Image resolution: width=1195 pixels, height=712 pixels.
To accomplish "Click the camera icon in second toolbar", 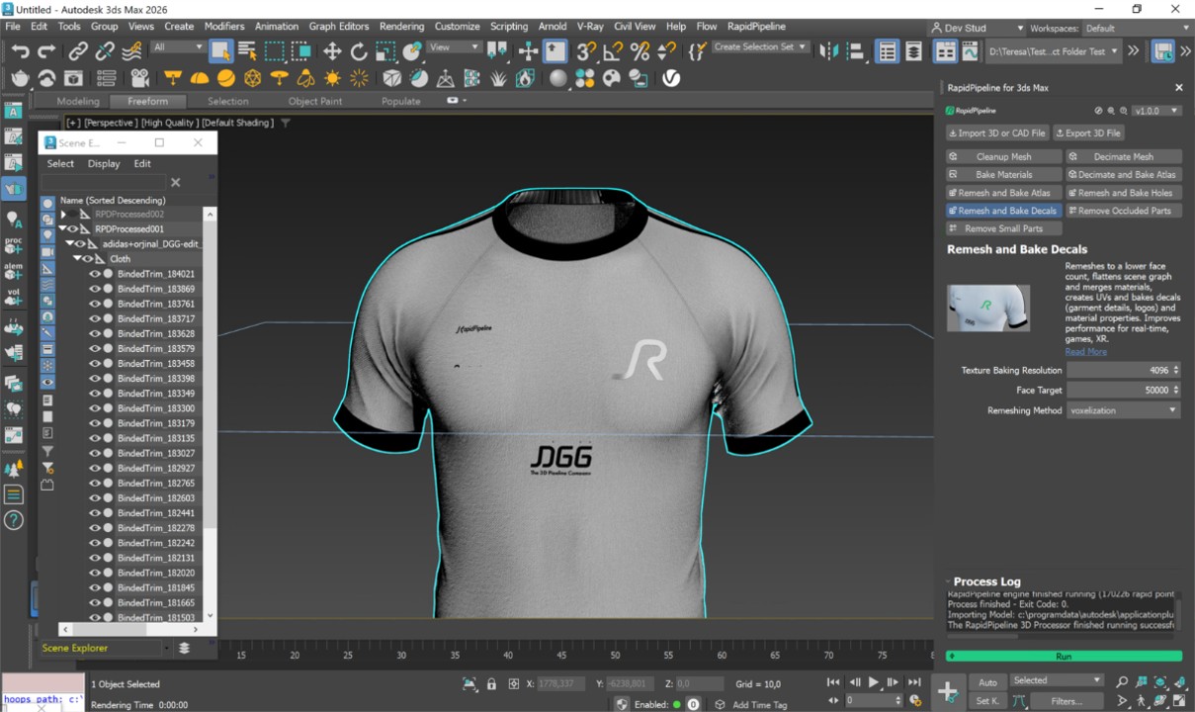I will tap(140, 78).
